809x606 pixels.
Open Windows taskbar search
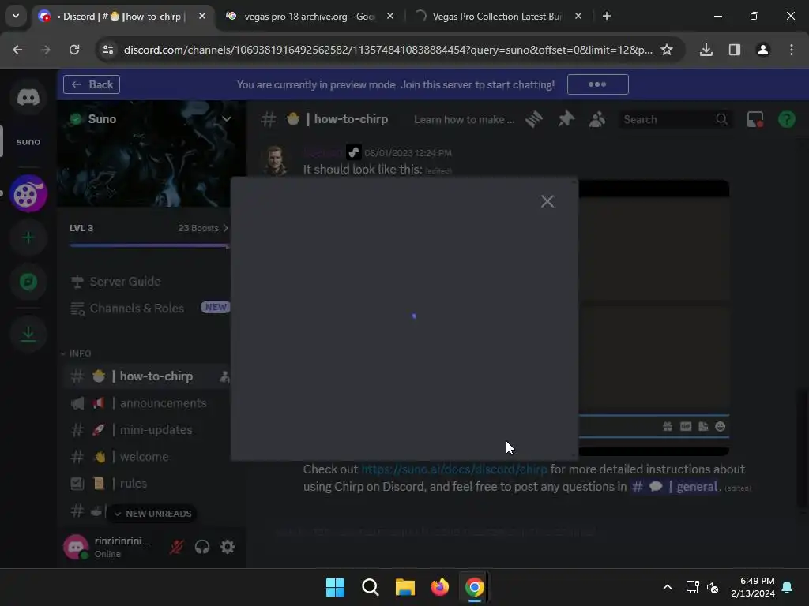click(x=371, y=587)
